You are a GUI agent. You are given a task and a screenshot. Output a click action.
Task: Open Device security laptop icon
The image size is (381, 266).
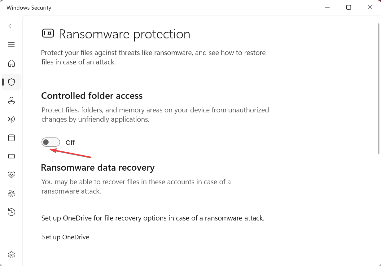[11, 156]
